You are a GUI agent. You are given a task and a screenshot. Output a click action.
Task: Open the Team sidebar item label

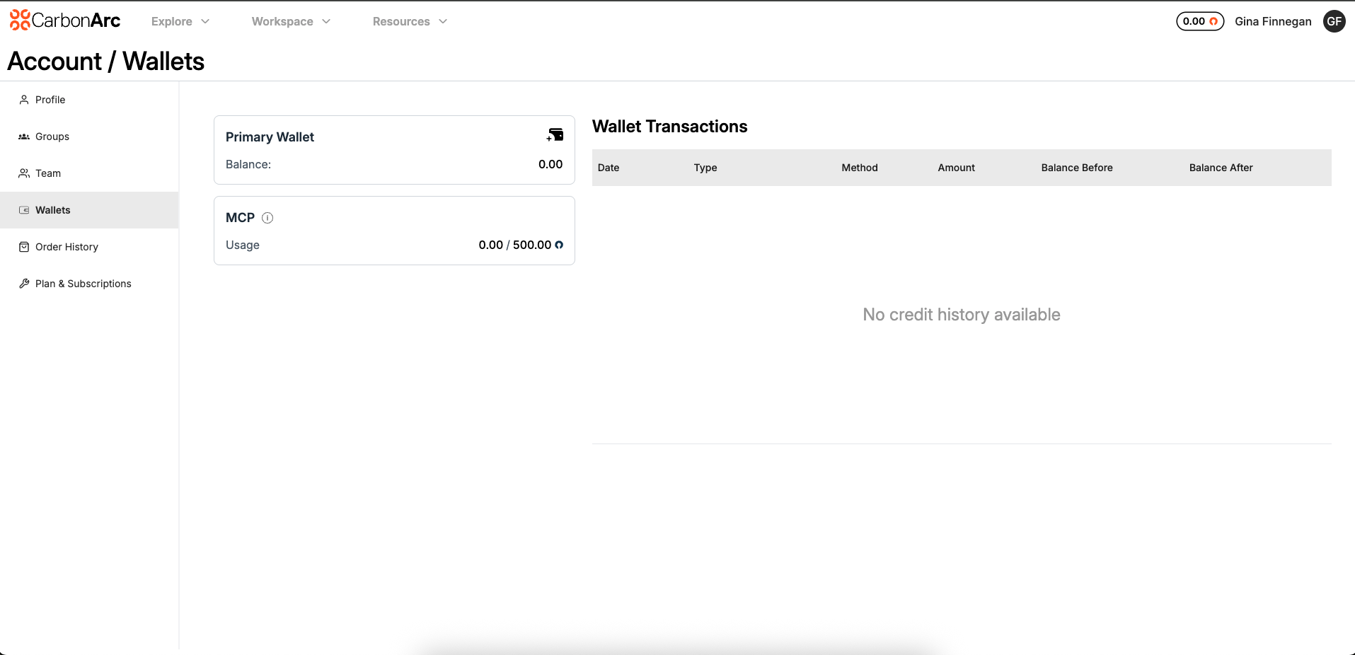(48, 173)
